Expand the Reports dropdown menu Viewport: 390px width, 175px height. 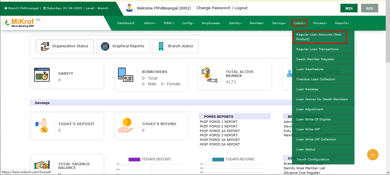pos(342,23)
